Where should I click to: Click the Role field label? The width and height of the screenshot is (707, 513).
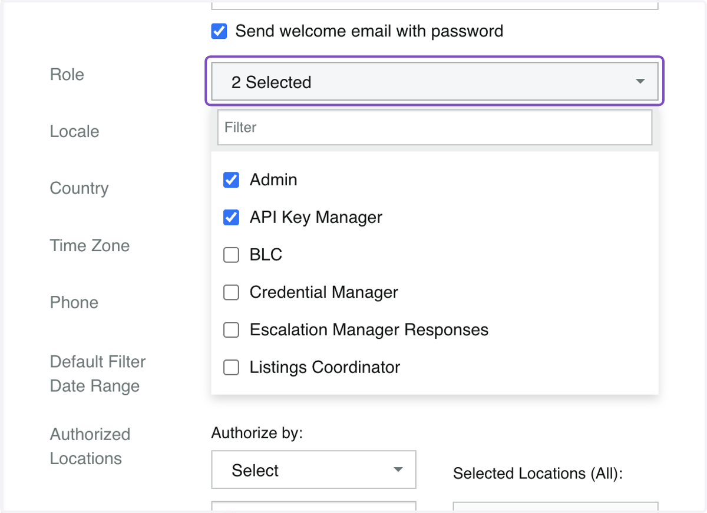(67, 75)
